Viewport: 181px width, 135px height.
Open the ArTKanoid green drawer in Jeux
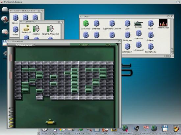point(86,23)
